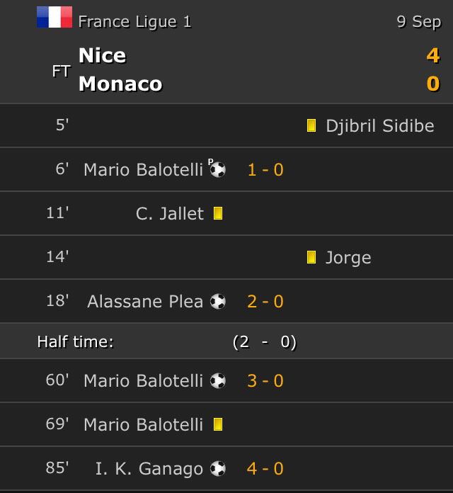Screen dimensions: 453x493
Task: Click I. K. Ganago's goal ball icon
Action: (x=218, y=469)
